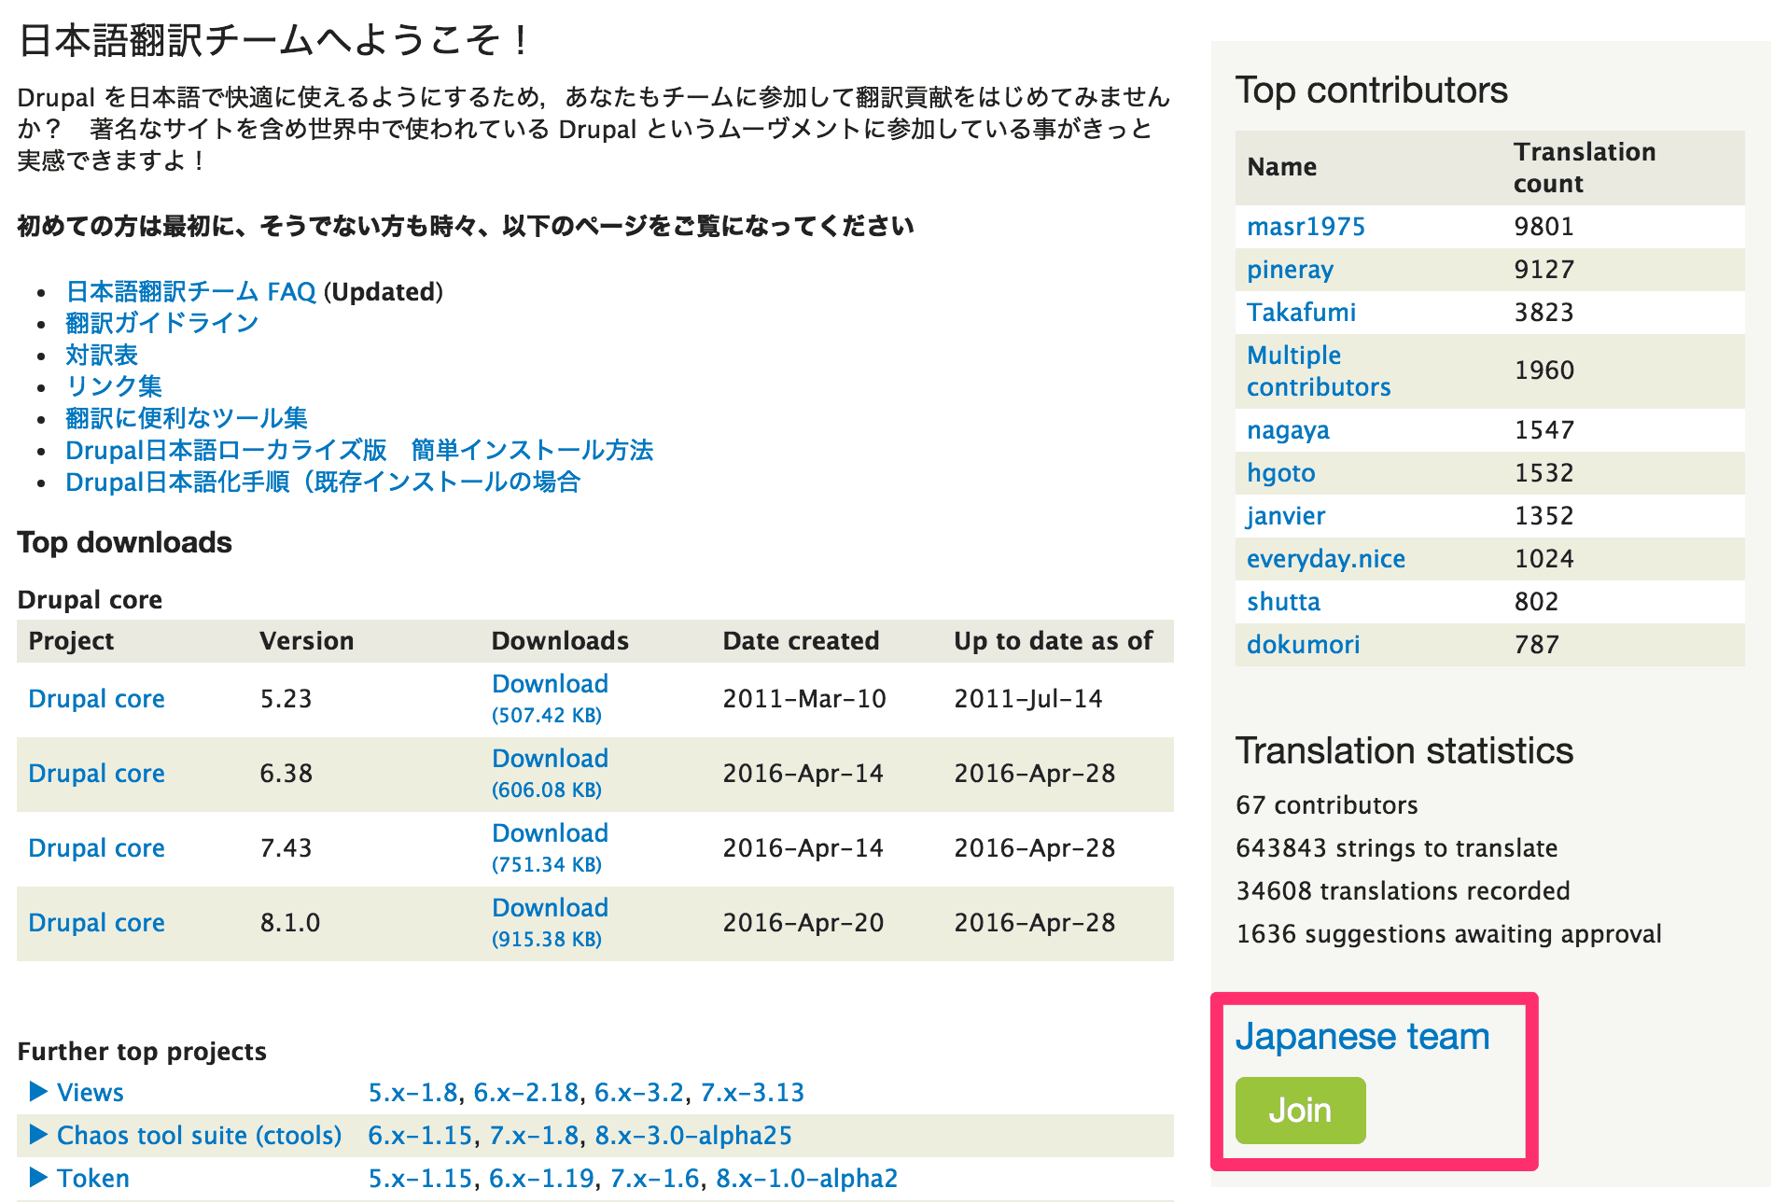The image size is (1788, 1202).
Task: Open Drupal core link for version 8.1.0
Action: click(96, 922)
